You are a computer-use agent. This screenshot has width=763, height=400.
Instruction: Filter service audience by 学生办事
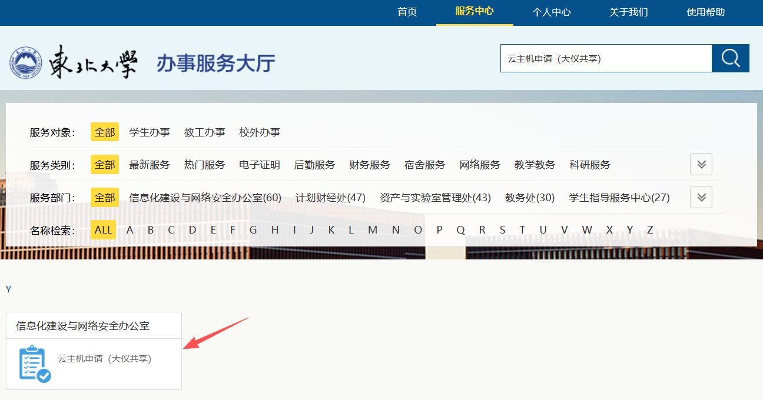point(150,132)
